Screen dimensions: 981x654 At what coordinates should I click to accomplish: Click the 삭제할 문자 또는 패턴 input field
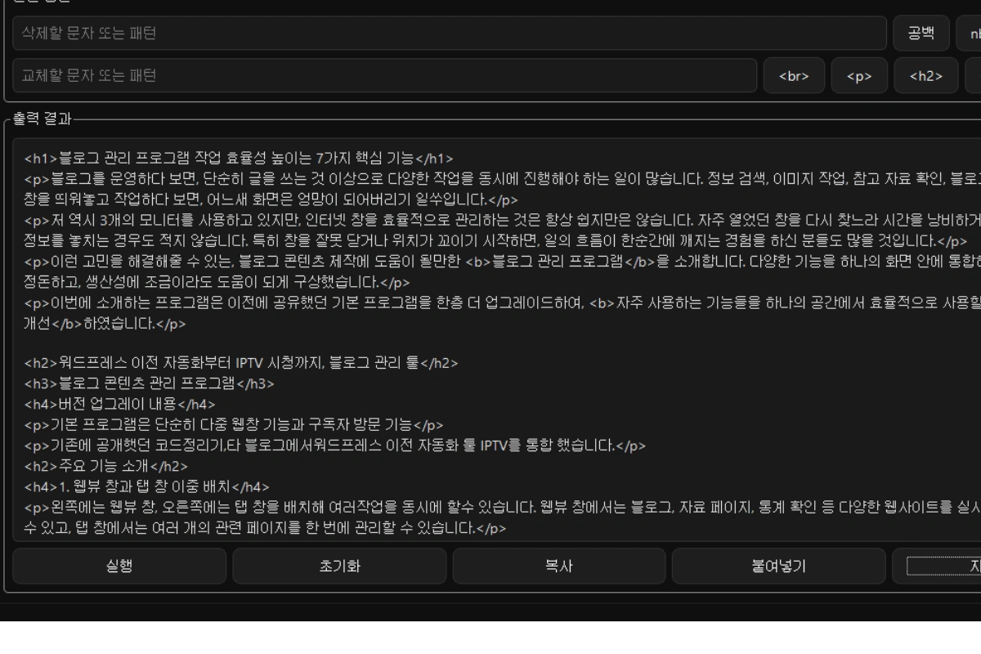pyautogui.click(x=448, y=34)
